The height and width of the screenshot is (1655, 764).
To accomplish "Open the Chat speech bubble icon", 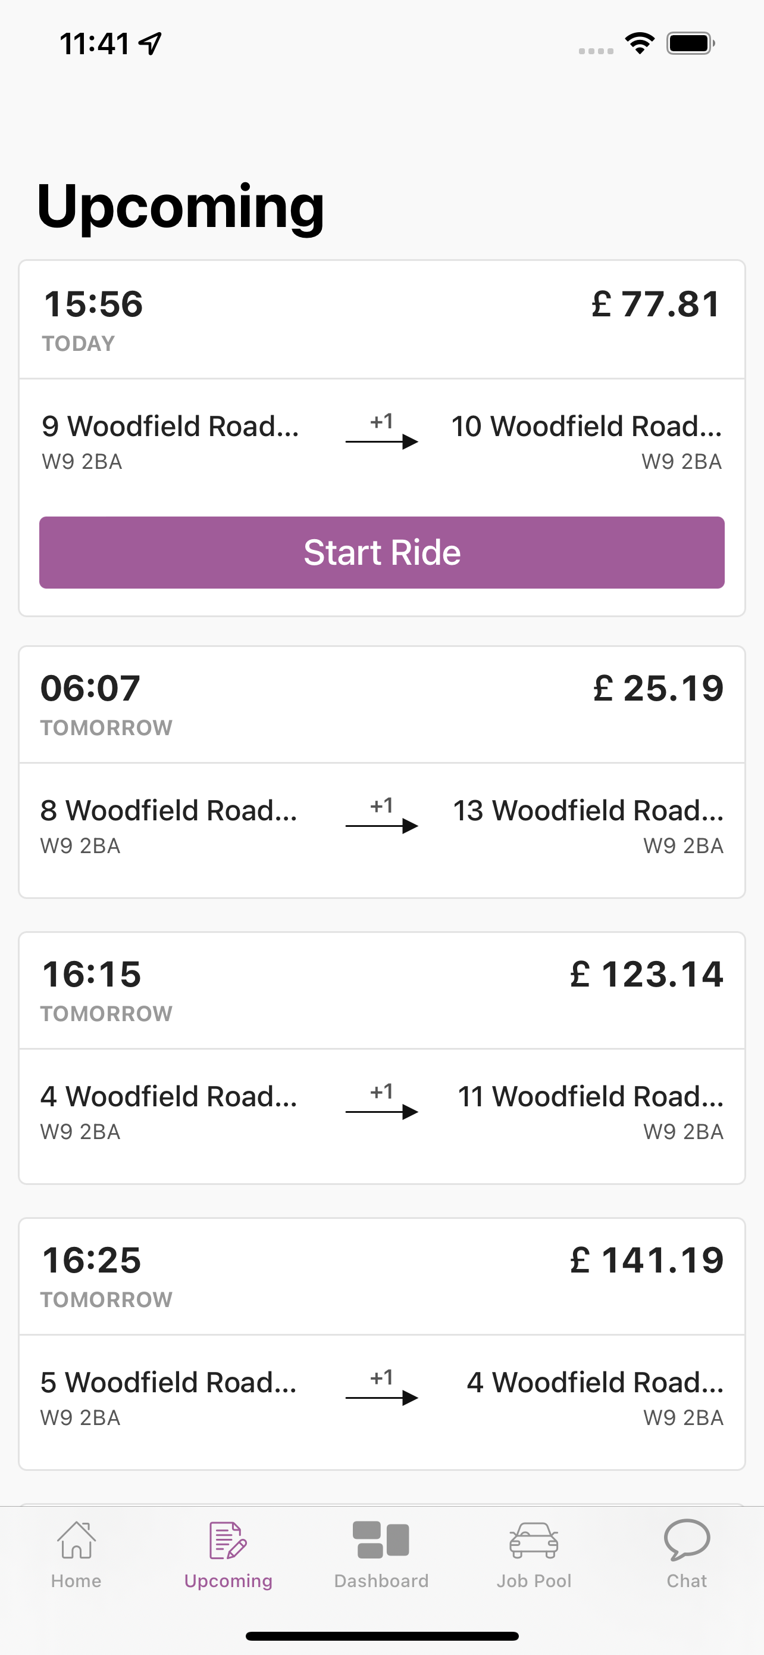I will (x=687, y=1540).
